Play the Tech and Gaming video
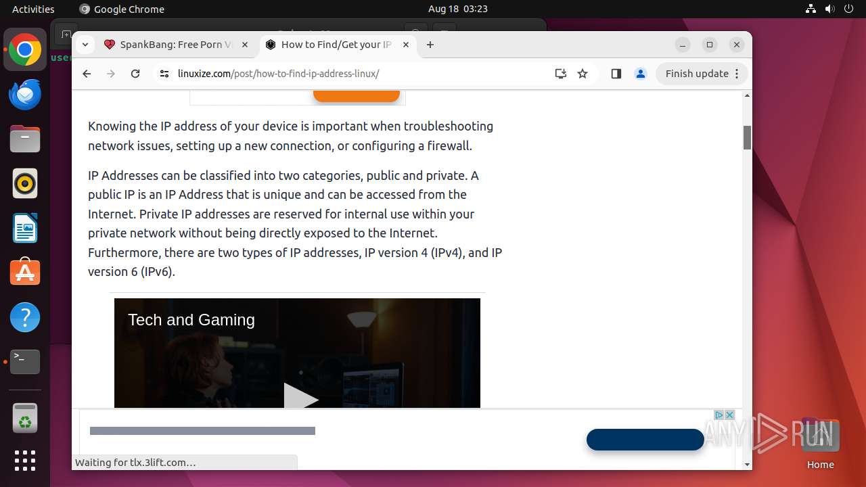 click(300, 398)
